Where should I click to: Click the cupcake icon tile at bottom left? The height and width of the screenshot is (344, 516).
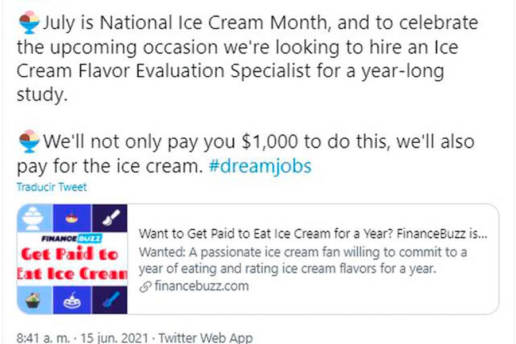35,300
